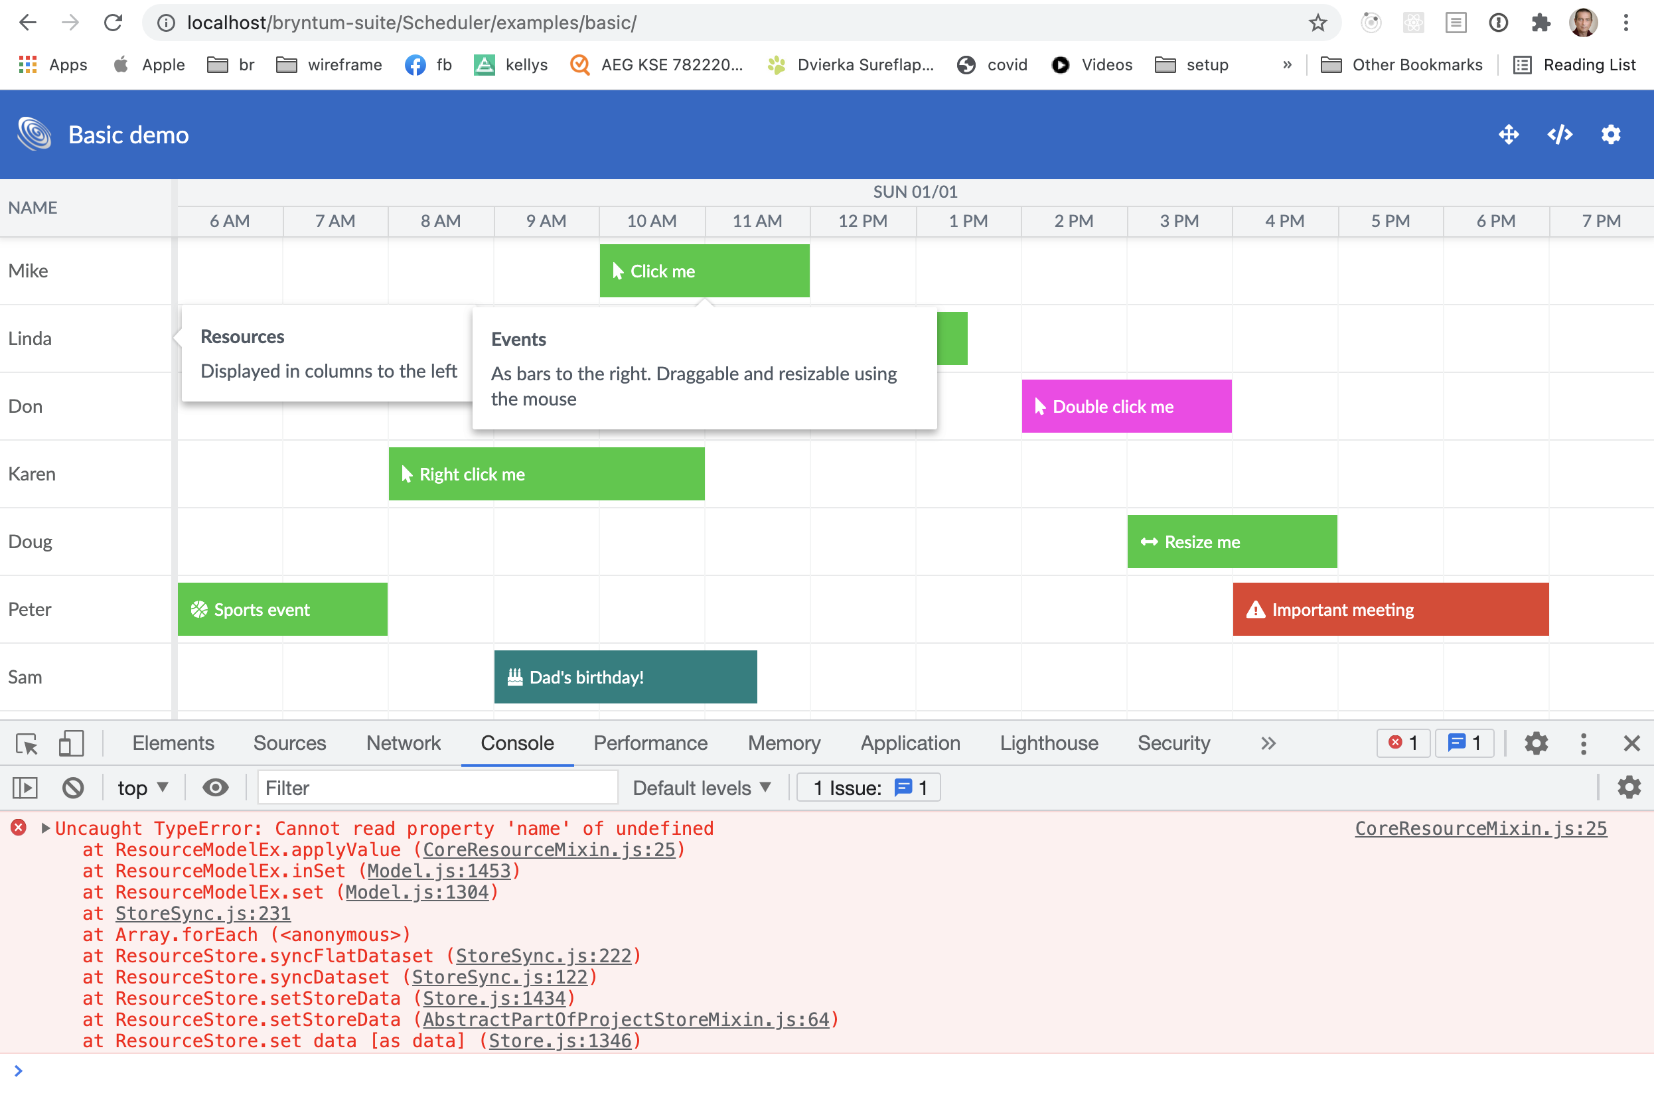Expand the Uncaught TypeError stack trace
The height and width of the screenshot is (1095, 1654).
tap(44, 828)
